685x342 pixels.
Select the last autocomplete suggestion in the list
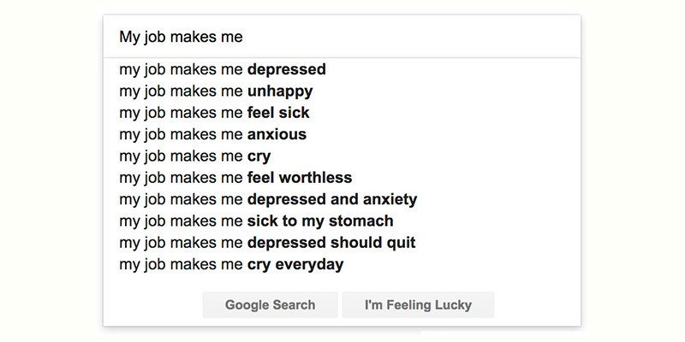coord(231,264)
